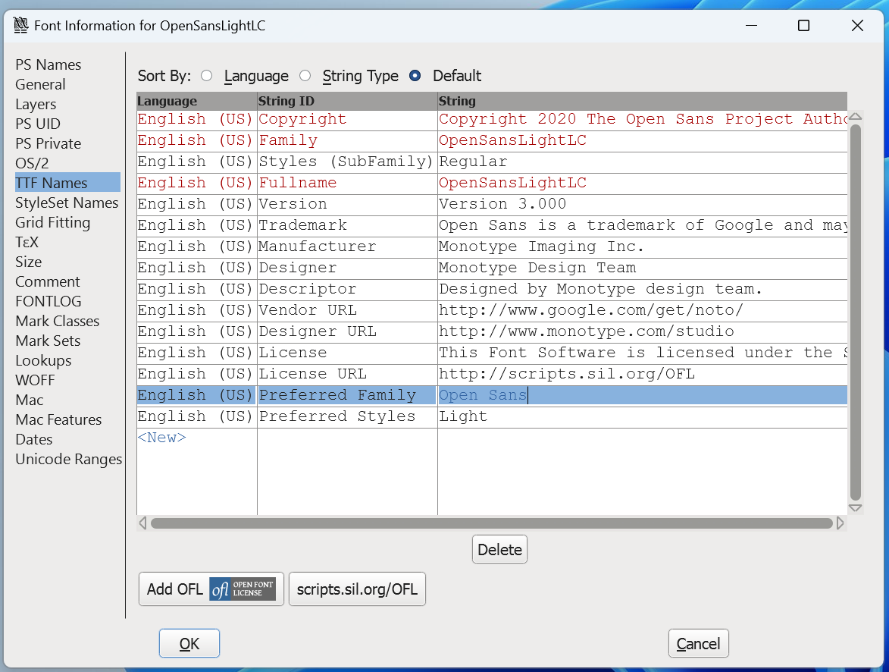This screenshot has height=672, width=889.
Task: Click the scripts.sil.org/OFL button
Action: [x=357, y=589]
